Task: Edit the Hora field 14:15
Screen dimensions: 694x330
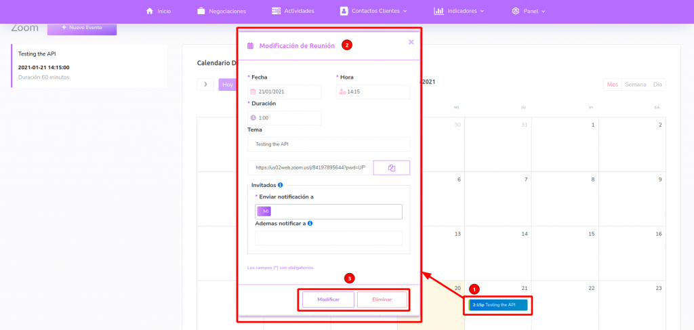Action: (x=373, y=92)
